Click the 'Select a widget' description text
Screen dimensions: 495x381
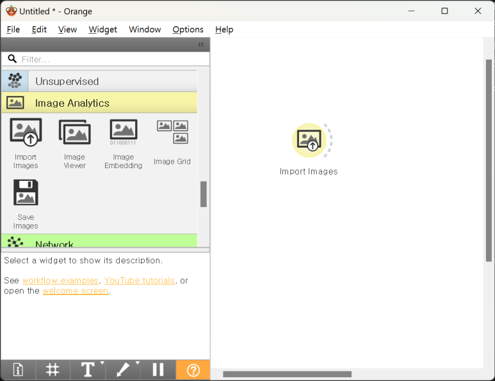click(83, 261)
